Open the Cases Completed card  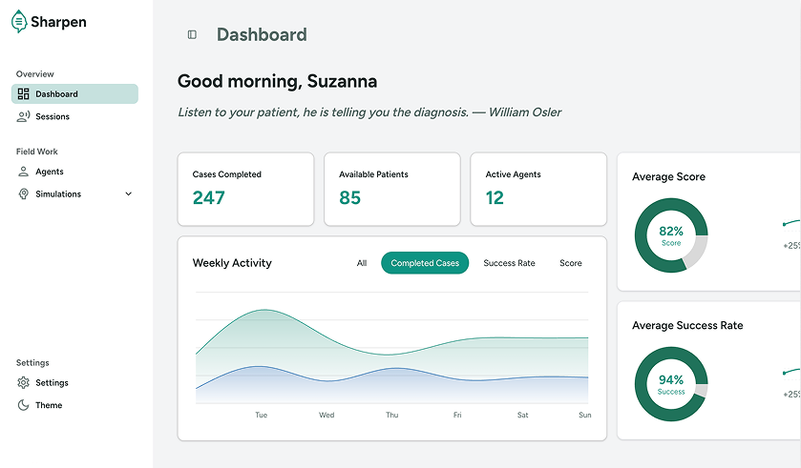pyautogui.click(x=245, y=189)
